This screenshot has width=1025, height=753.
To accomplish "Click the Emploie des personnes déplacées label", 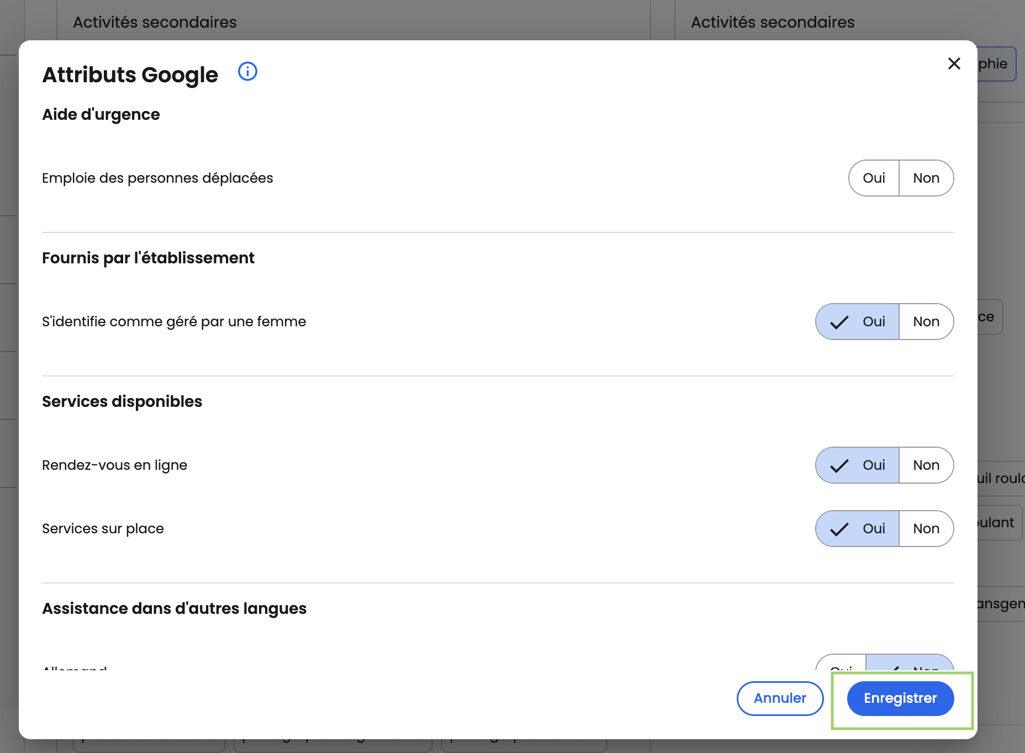I will [157, 178].
